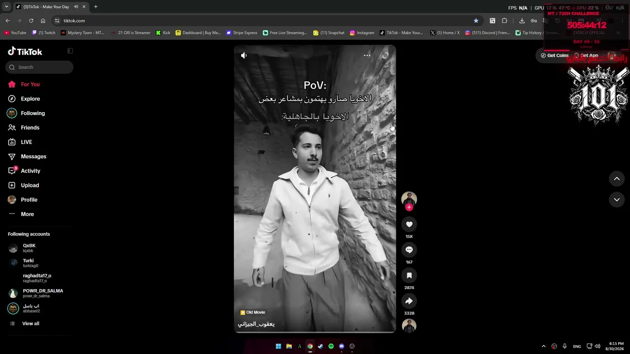Screen dimensions: 630x354
Task: Click the Get App button
Action: pyautogui.click(x=587, y=56)
